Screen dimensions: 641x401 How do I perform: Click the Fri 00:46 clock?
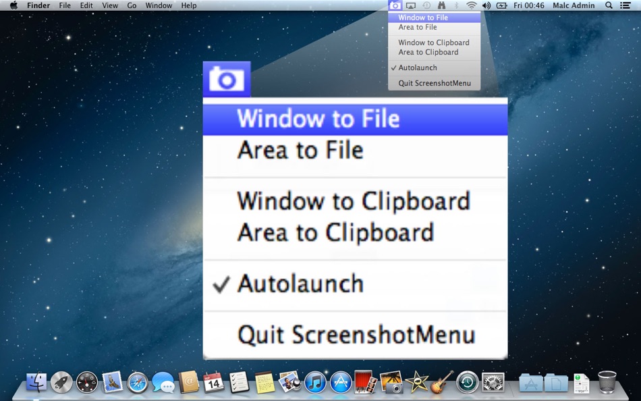tap(529, 5)
